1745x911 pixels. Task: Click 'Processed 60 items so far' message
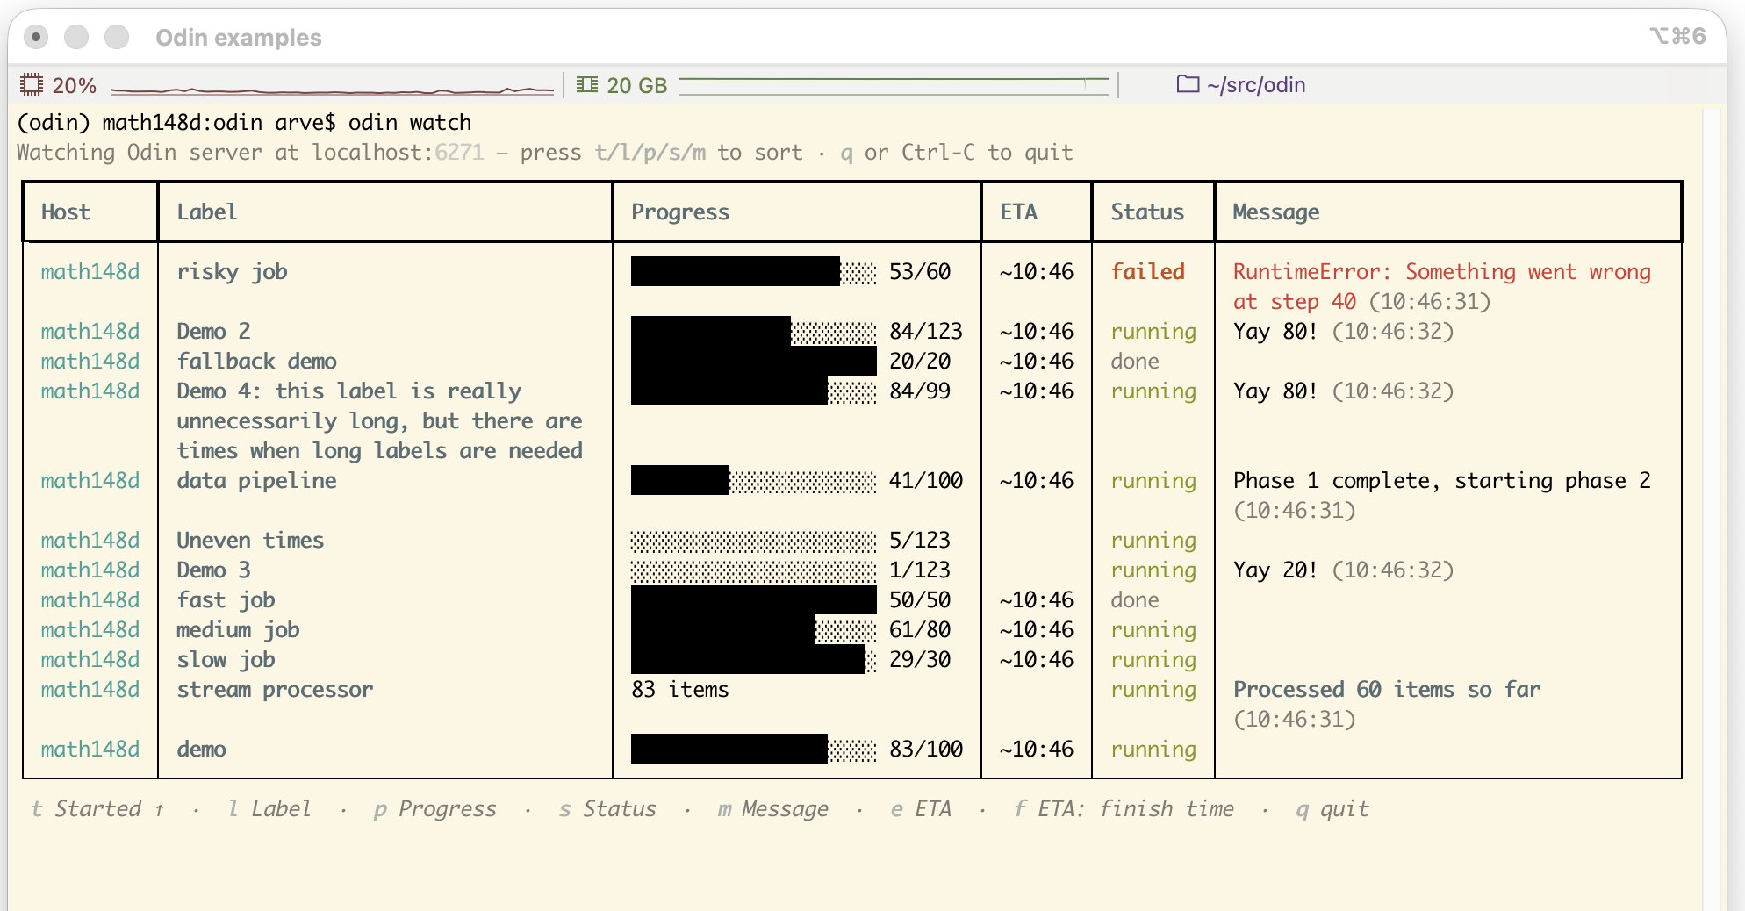[1387, 690]
